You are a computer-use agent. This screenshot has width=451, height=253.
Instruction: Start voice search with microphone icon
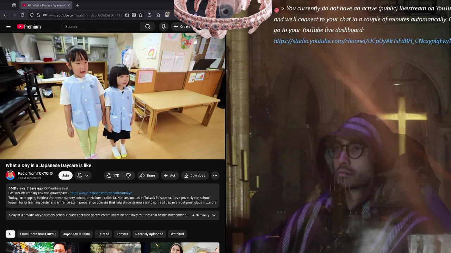click(x=163, y=26)
